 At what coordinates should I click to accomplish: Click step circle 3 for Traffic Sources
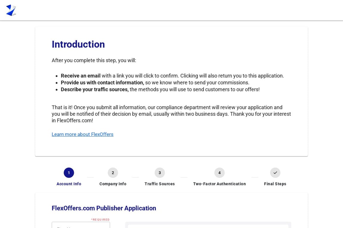pyautogui.click(x=160, y=172)
